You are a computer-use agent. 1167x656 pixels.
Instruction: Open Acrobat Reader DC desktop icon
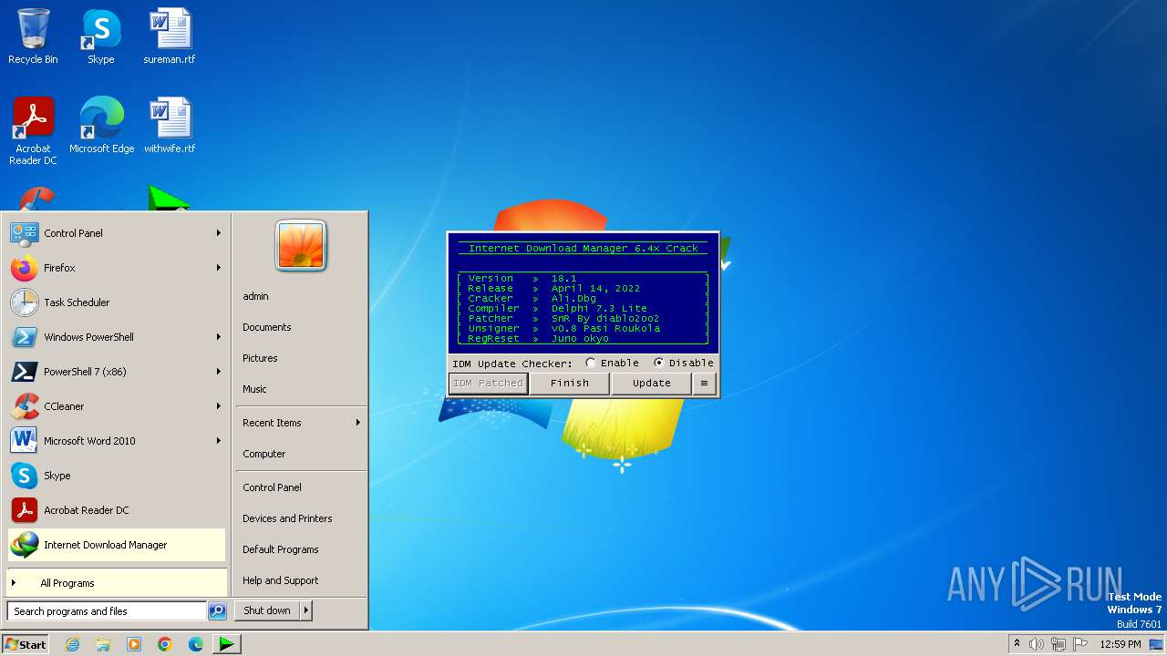pos(33,131)
